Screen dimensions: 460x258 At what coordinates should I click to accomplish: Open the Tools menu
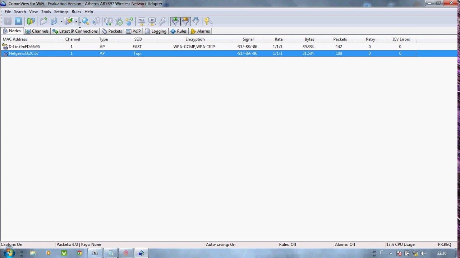pyautogui.click(x=46, y=12)
